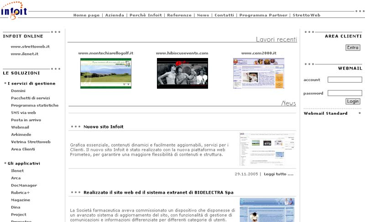Open the DocManager link

pyautogui.click(x=24, y=185)
